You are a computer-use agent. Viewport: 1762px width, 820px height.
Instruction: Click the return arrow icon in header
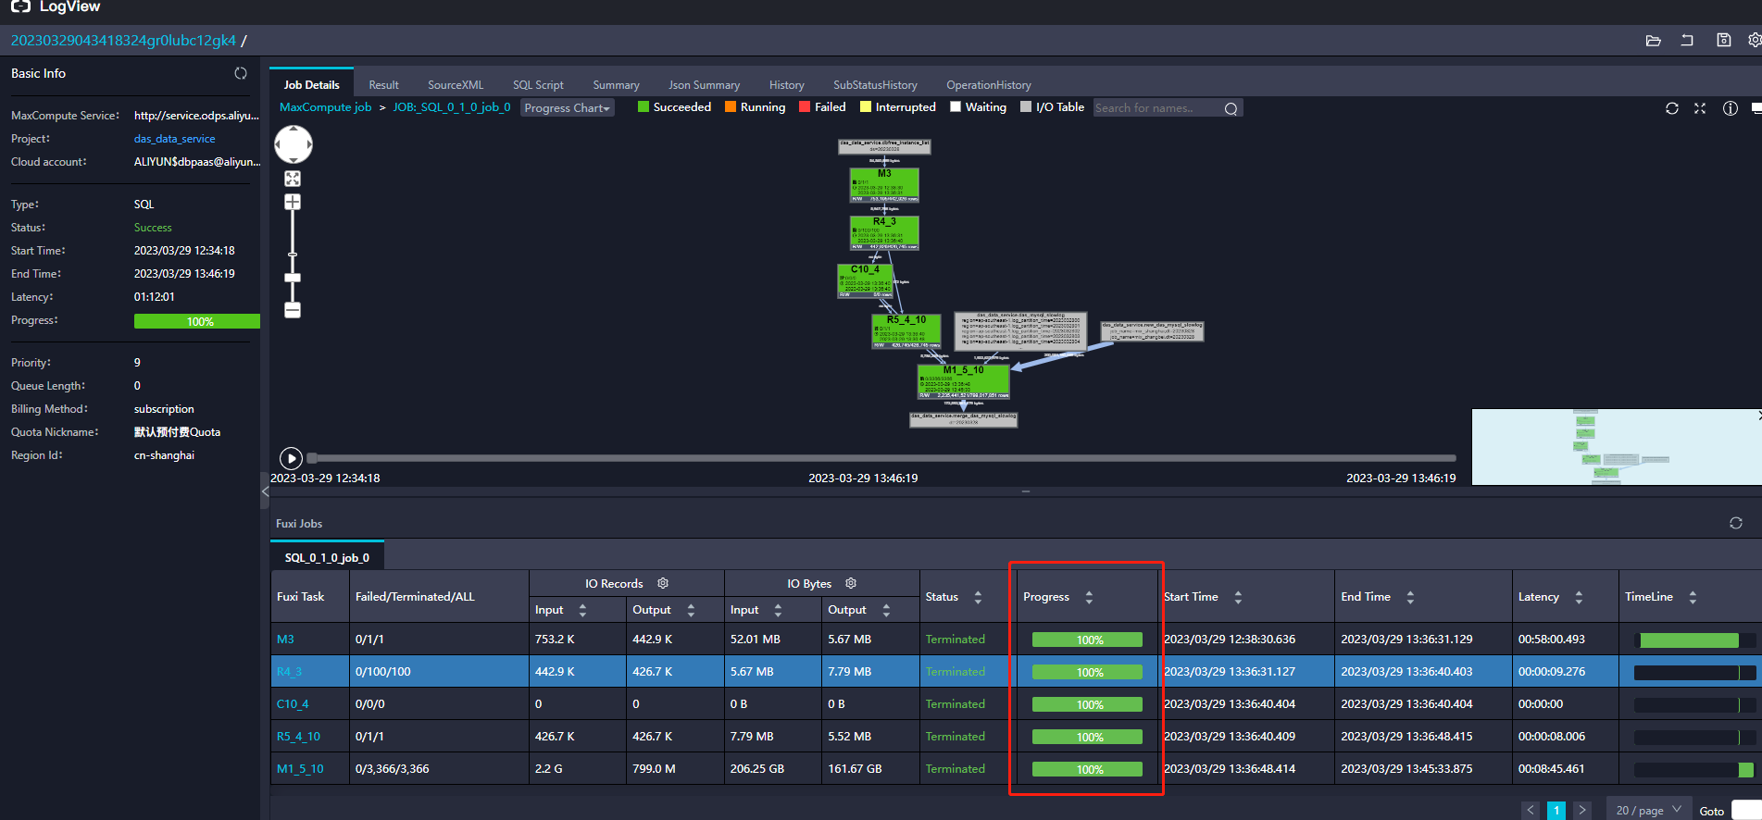click(x=1687, y=41)
